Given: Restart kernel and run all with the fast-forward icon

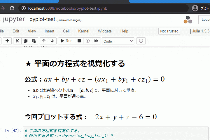Looking at the screenshot, I should [96, 41].
